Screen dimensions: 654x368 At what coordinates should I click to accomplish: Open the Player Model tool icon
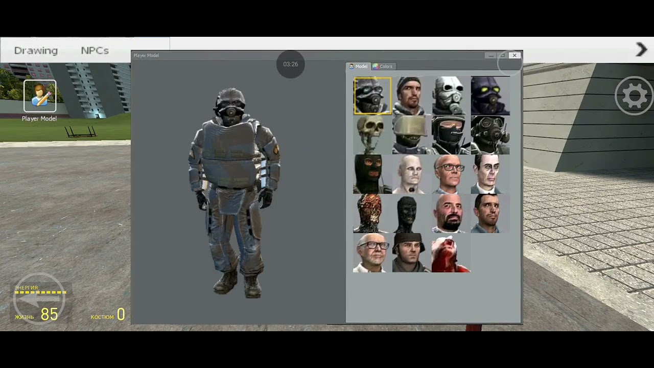(x=40, y=96)
